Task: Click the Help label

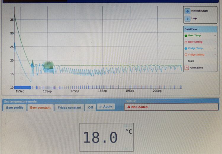Action: (194, 18)
